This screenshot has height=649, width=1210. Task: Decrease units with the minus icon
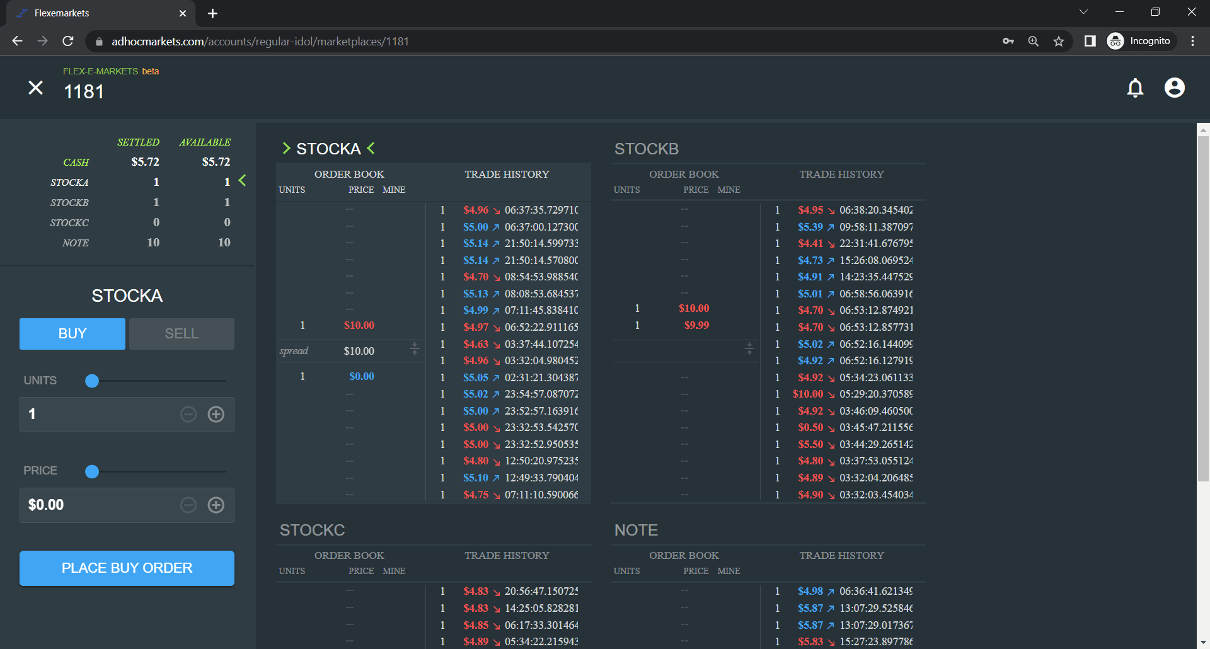tap(188, 414)
